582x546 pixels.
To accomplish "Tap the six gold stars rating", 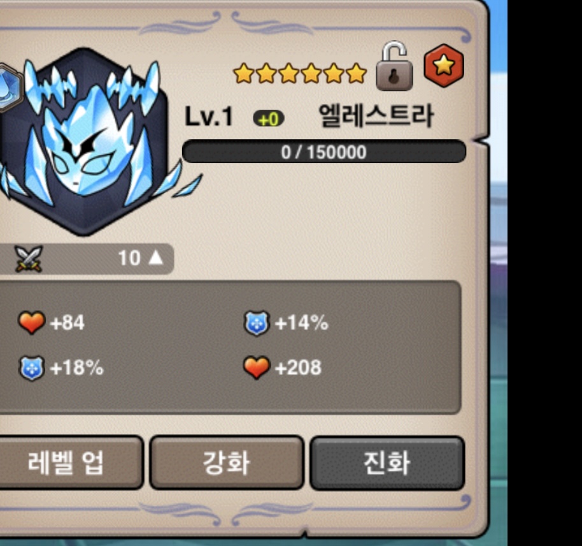I will [x=300, y=73].
